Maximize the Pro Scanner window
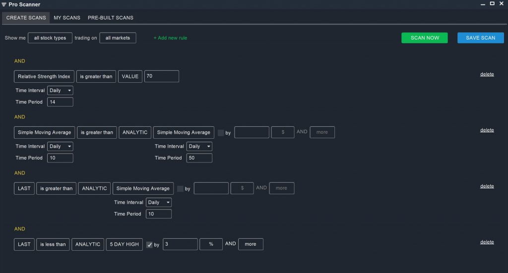This screenshot has height=273, width=508. pos(492,4)
